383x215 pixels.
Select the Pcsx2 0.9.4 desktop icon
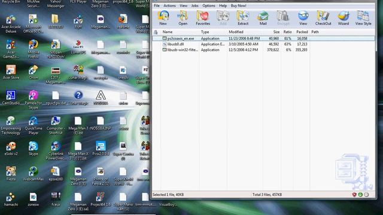coord(101,148)
